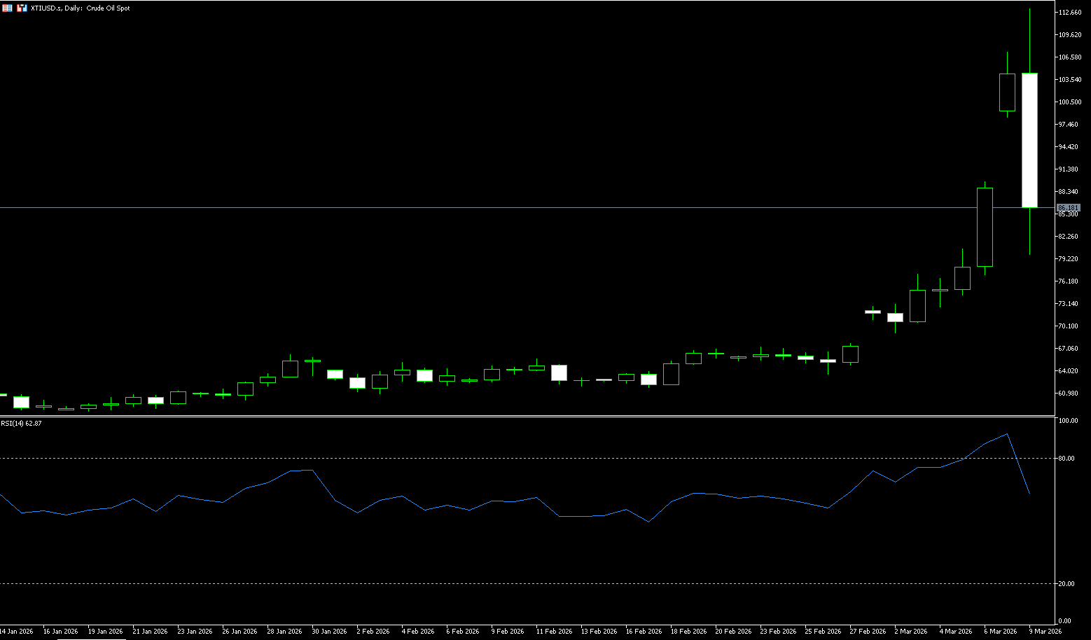The width and height of the screenshot is (1091, 640).
Task: Select the horizontal current price line
Action: (490, 208)
